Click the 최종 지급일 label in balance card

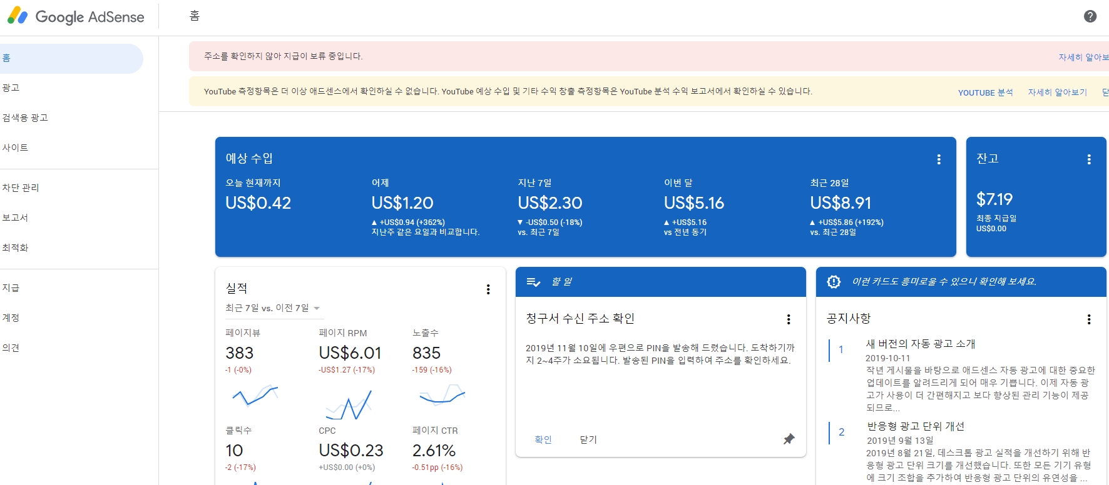[x=996, y=219]
